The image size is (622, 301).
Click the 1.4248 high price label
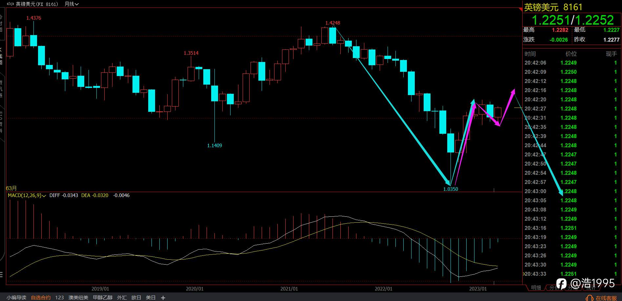[333, 23]
